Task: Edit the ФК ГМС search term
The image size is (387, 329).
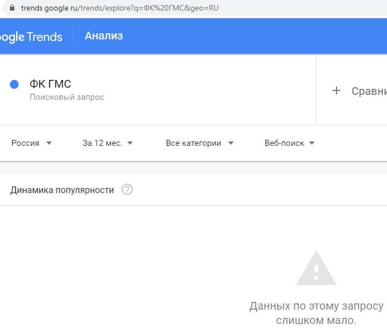Action: pos(50,84)
